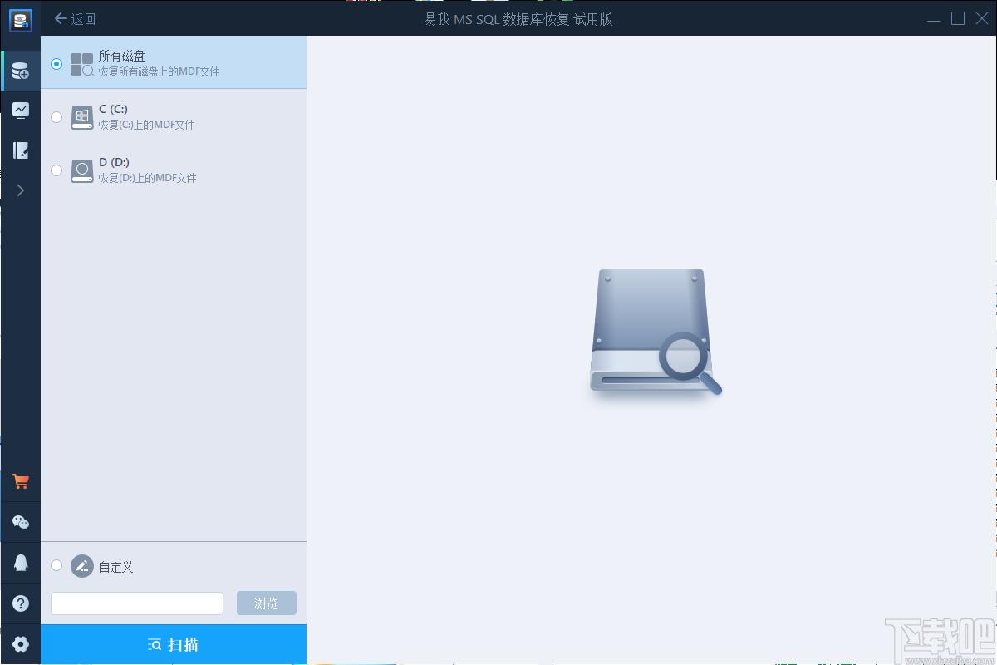The image size is (997, 665).
Task: Open the edit notes sidebar icon
Action: (20, 150)
